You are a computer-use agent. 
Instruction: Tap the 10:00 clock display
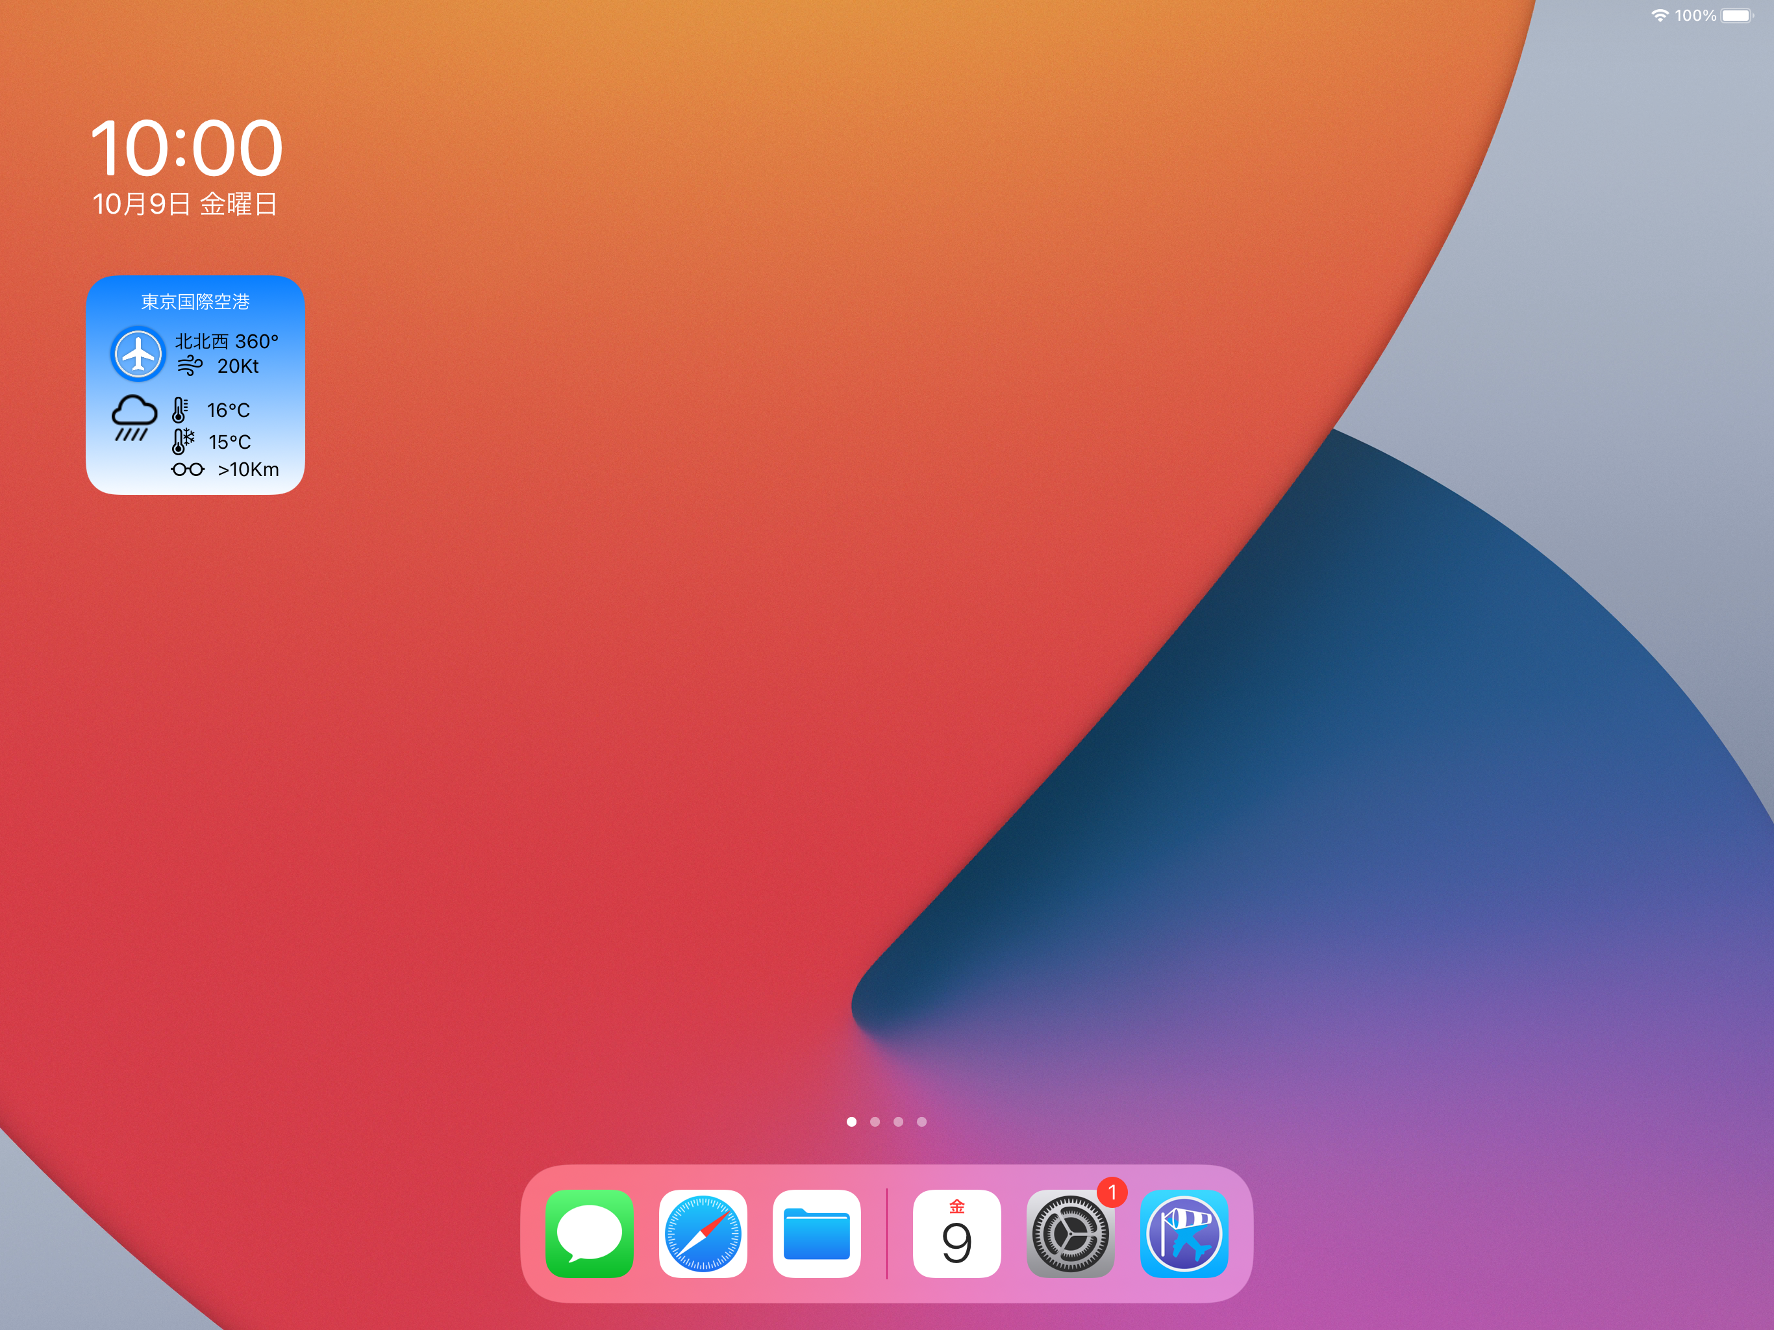186,149
